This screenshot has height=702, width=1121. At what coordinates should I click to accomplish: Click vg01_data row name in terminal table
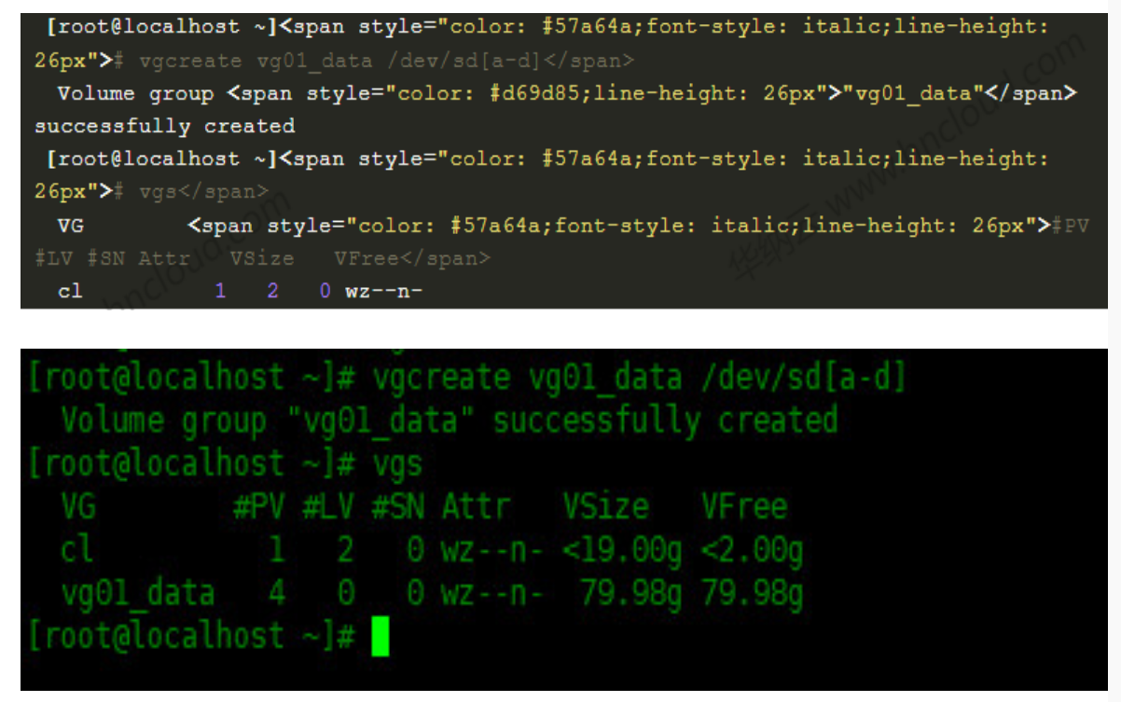pyautogui.click(x=138, y=593)
